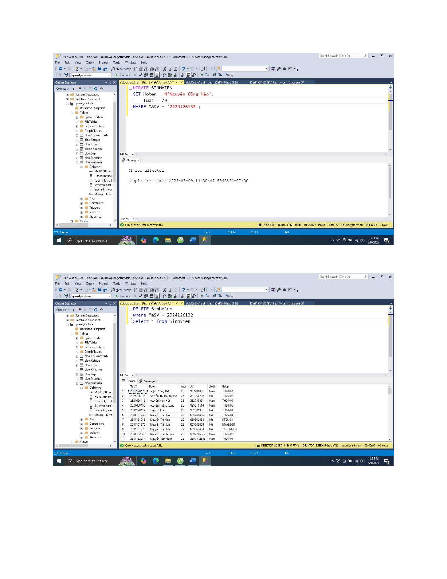Click the upper Object Explorer horizontal scrollbar
The width and height of the screenshot is (447, 579).
coord(84,225)
